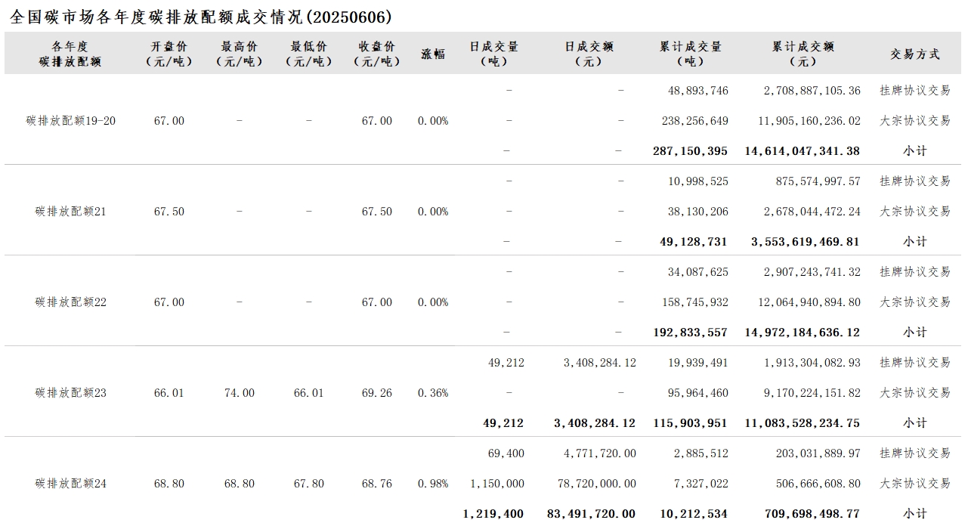The image size is (968, 526).
Task: Select the 开盘价 column header
Action: tap(169, 54)
